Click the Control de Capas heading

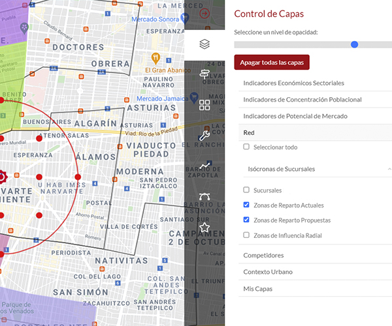[269, 14]
